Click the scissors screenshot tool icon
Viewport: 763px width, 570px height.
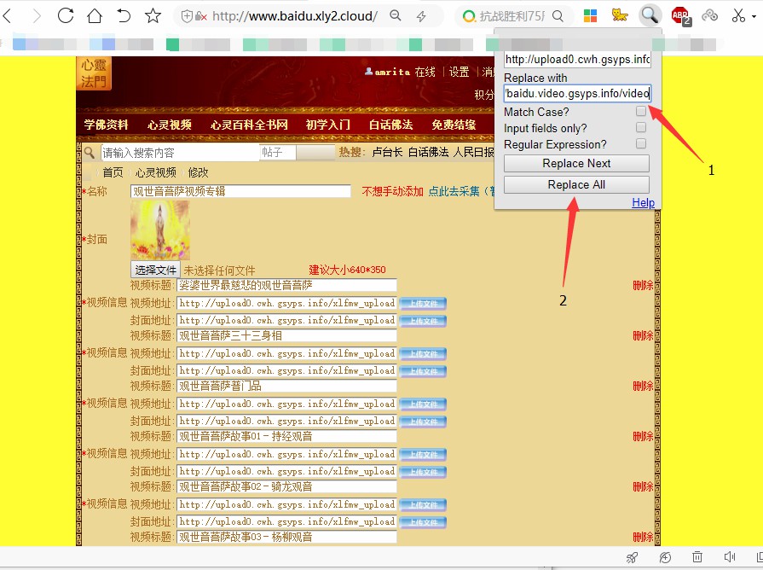coord(738,15)
